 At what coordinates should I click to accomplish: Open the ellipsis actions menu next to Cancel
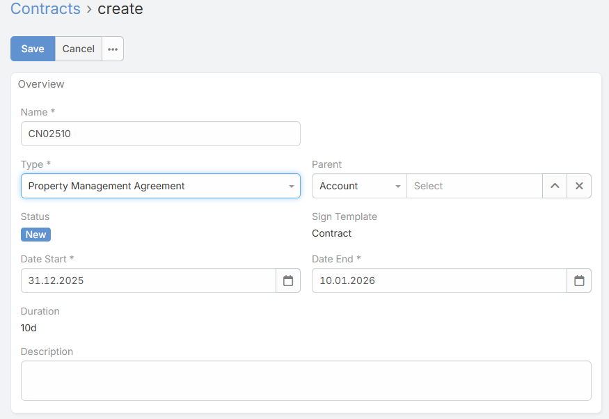[112, 49]
